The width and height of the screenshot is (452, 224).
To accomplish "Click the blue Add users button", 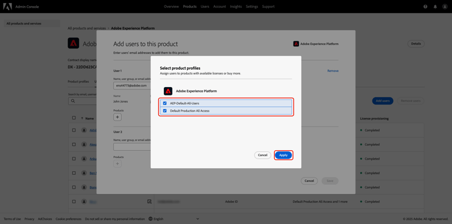I will pyautogui.click(x=383, y=101).
